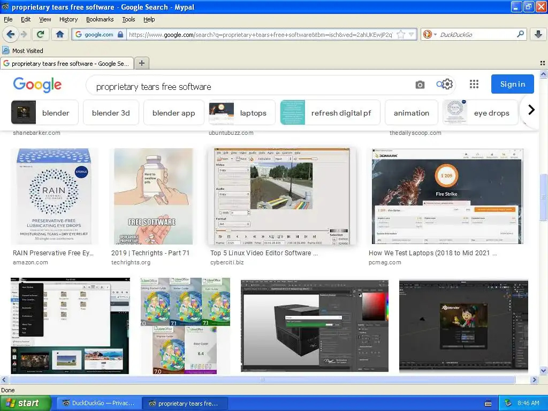Open the Help menu

point(149,19)
